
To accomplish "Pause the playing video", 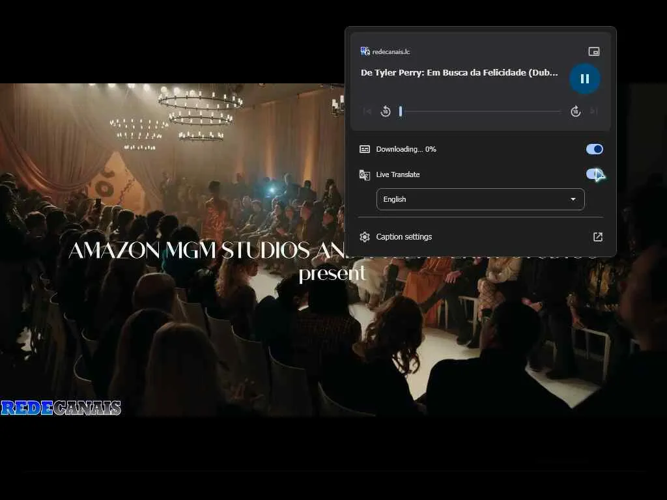I will click(x=584, y=79).
